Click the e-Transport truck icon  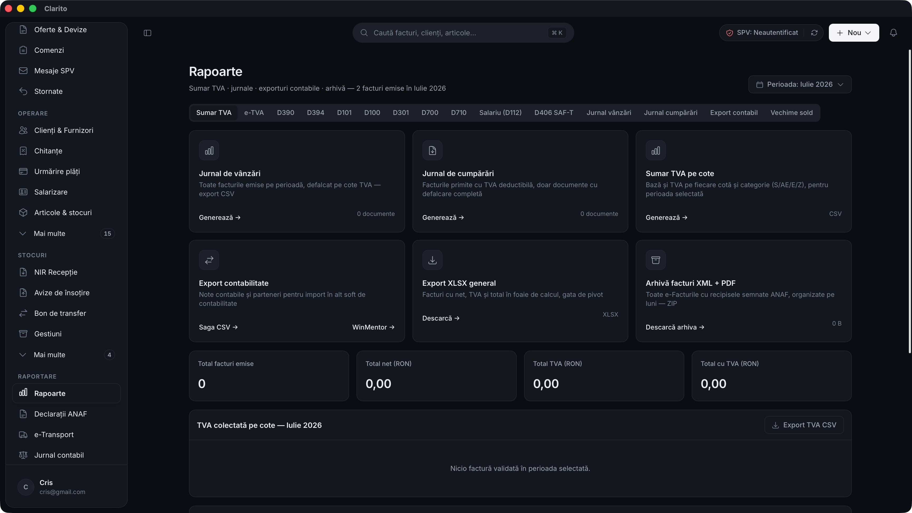point(23,434)
